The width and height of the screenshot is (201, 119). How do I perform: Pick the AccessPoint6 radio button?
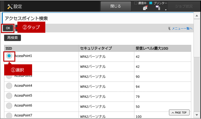pos(9,106)
